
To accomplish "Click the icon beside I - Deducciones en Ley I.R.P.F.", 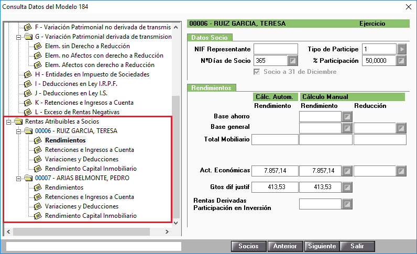I will 28,84.
